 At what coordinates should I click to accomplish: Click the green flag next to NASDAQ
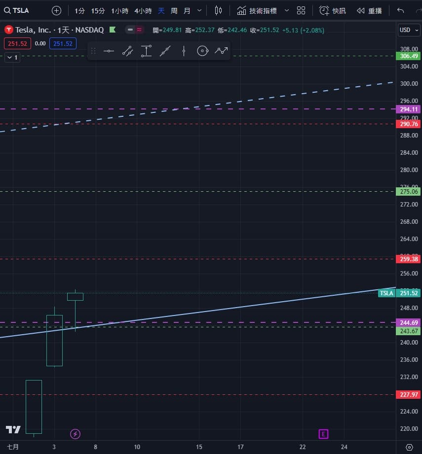click(113, 30)
